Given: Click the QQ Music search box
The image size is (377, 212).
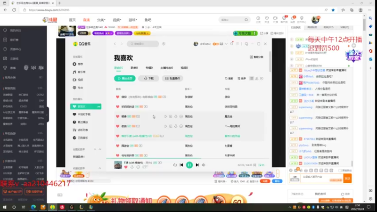Looking at the screenshot, I should pyautogui.click(x=143, y=44).
